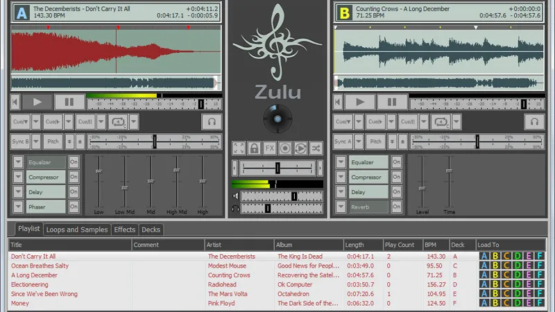Click pitch up arrow on deck B
The width and height of the screenshot is (555, 312).
tap(403, 141)
